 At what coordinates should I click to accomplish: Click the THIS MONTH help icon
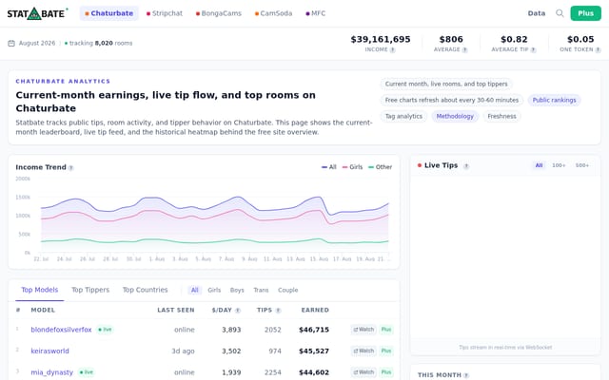[x=466, y=375]
